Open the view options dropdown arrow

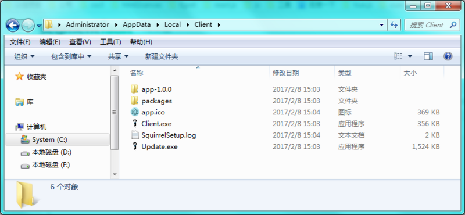click(x=410, y=56)
